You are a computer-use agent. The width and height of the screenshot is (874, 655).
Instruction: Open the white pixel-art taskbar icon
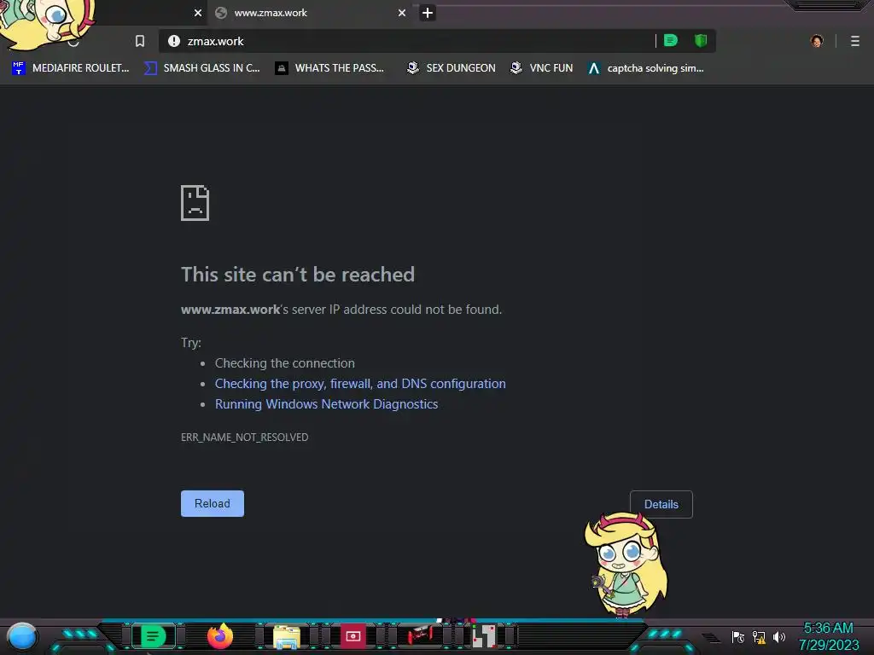click(484, 636)
